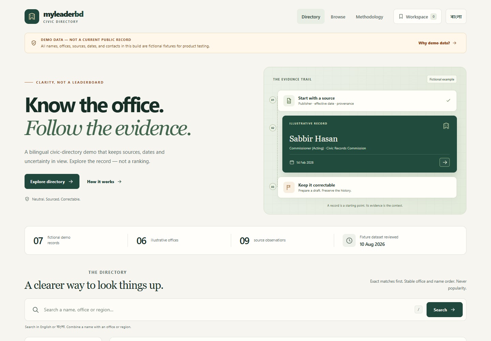Click the Workspace count badge 0
The height and width of the screenshot is (341, 491).
433,16
